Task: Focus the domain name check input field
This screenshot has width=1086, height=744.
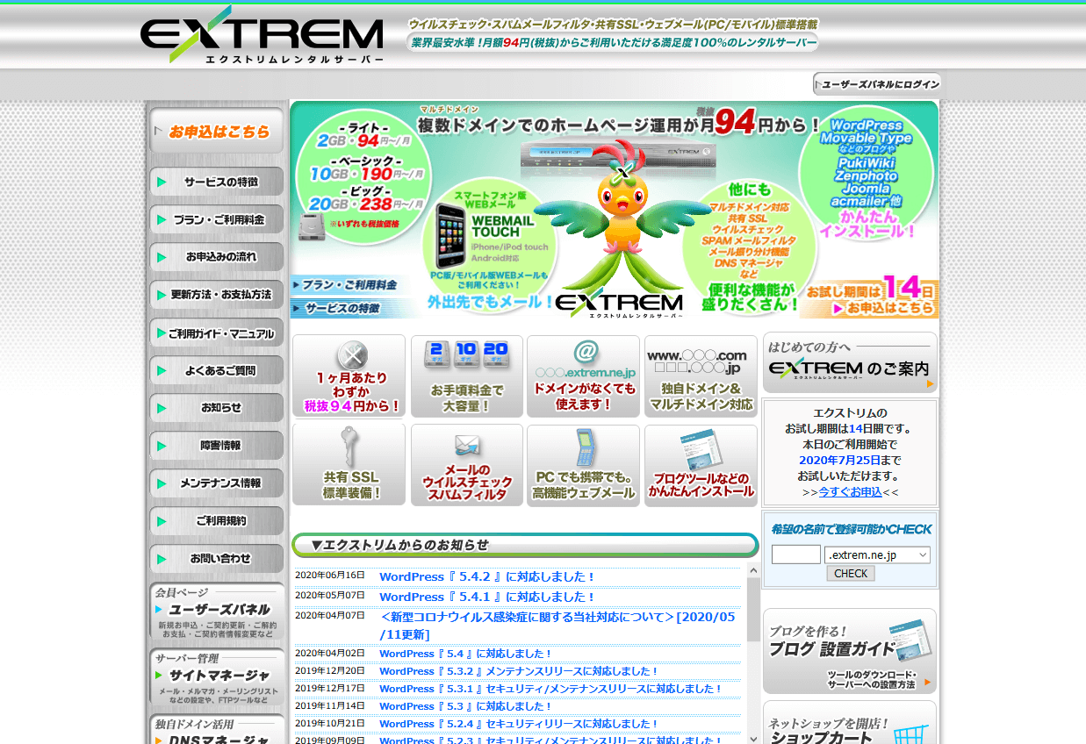Action: click(796, 554)
